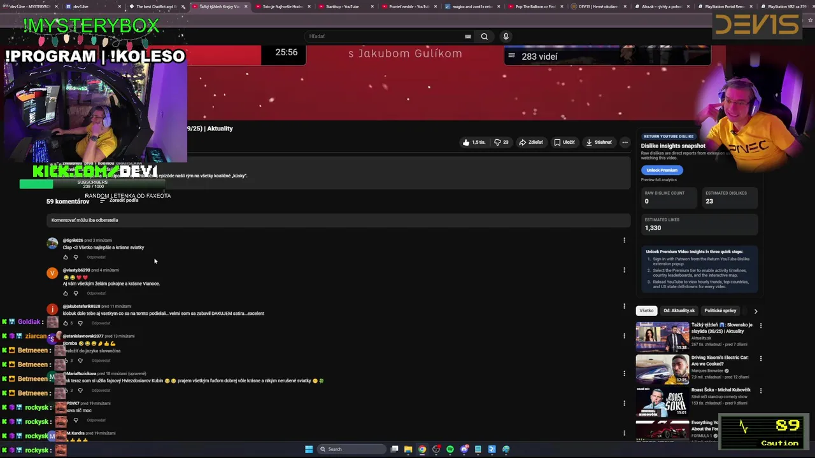Open options menu for @stanislavnovak2077 comment
This screenshot has height=458, width=815.
(624, 336)
